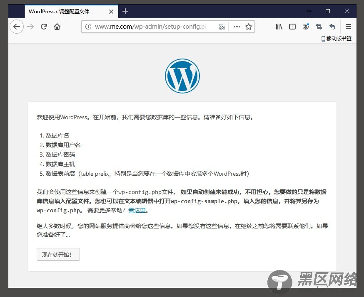
Task: Open the account avatar icon
Action: [x=306, y=27]
